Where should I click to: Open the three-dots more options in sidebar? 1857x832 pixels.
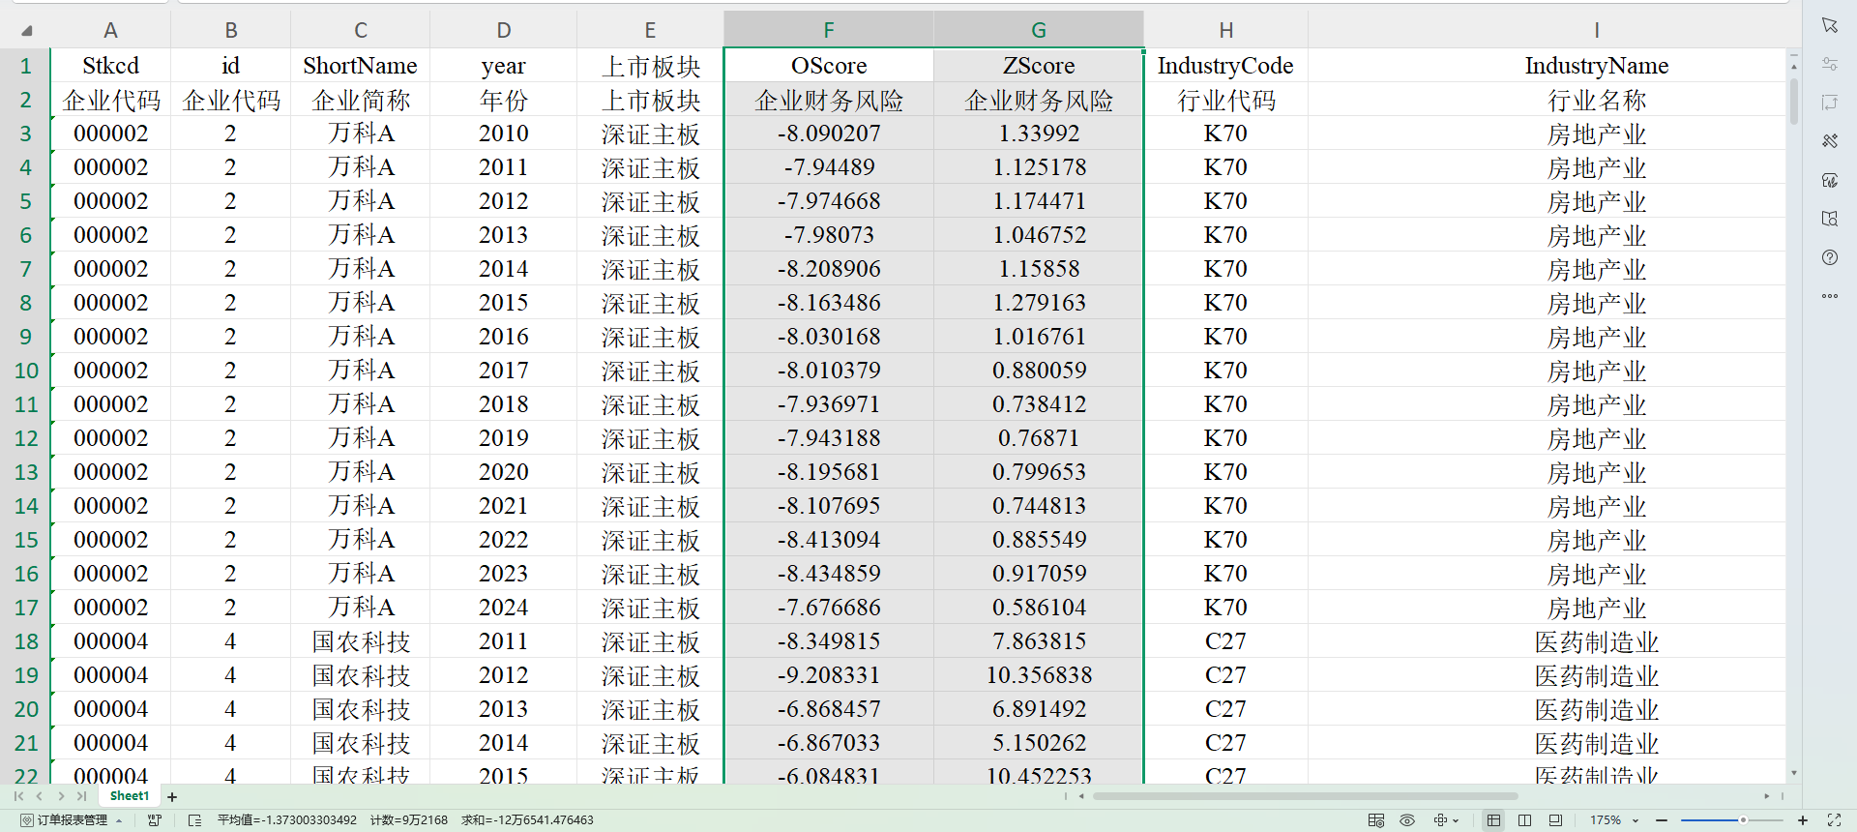[x=1829, y=296]
